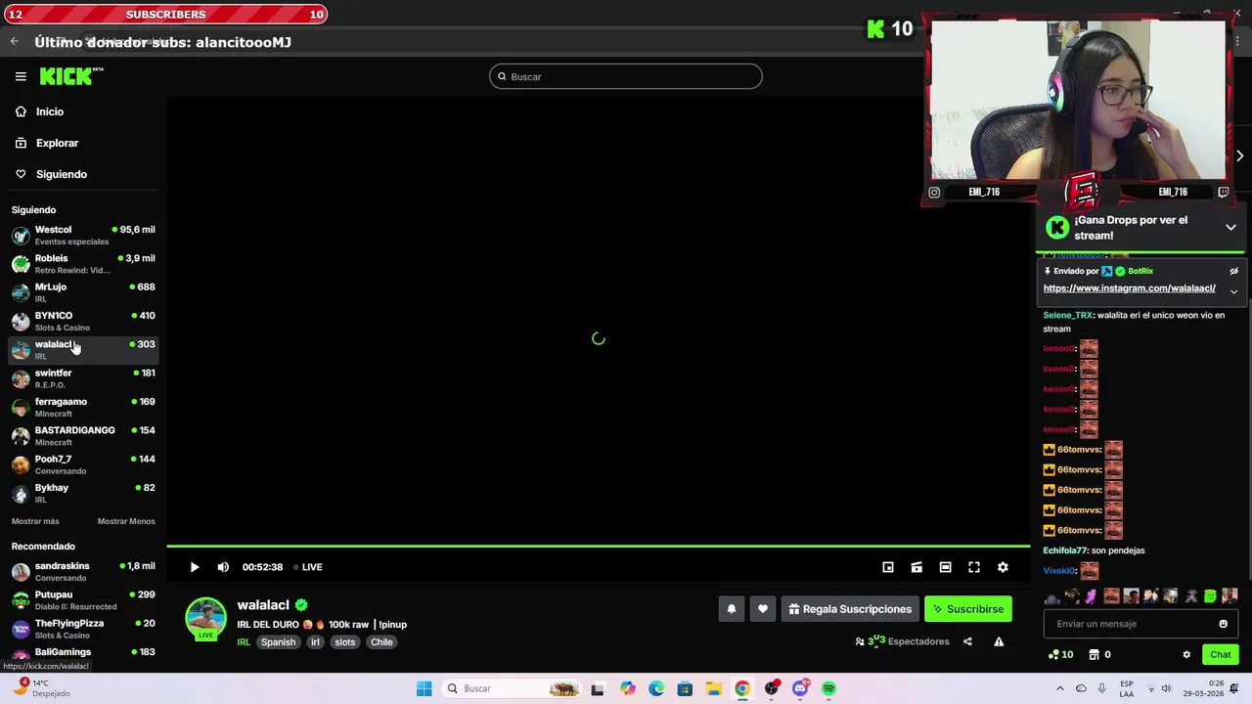Open MrLujo channel in following list
The width and height of the screenshot is (1252, 704).
[83, 291]
